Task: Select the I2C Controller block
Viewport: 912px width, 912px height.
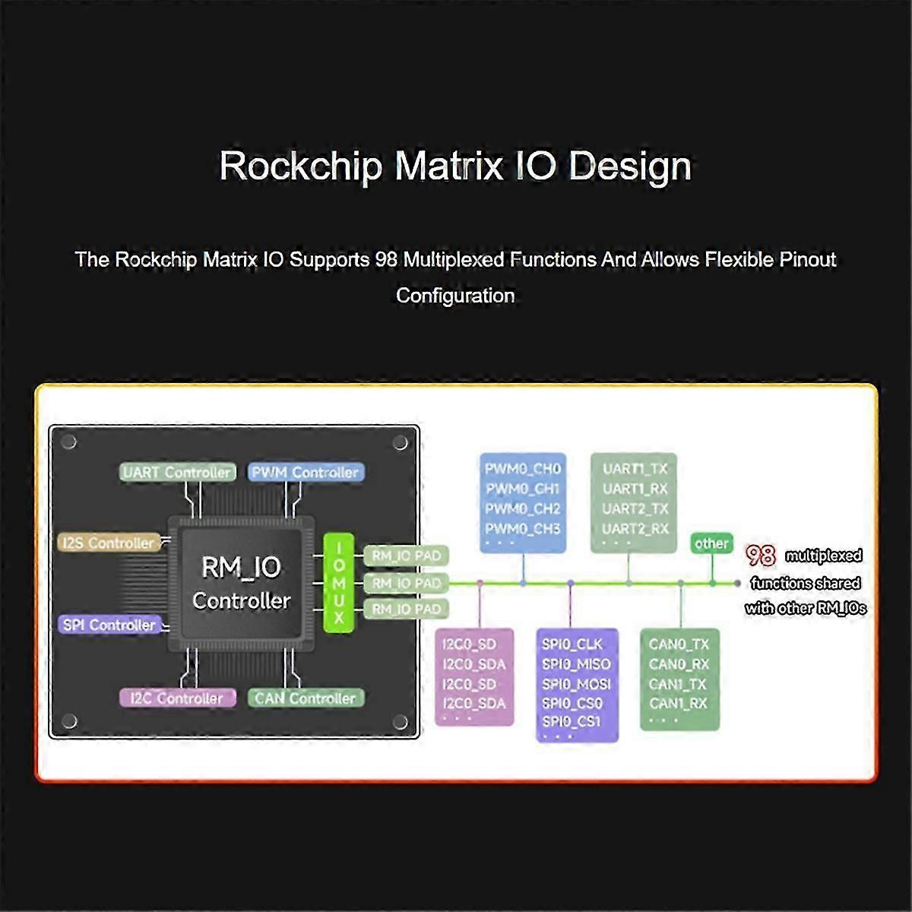Action: click(177, 697)
